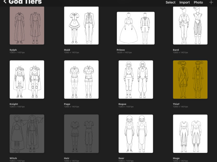Open the Page artwork thumbnail
This screenshot has width=217, height=162.
click(81, 80)
